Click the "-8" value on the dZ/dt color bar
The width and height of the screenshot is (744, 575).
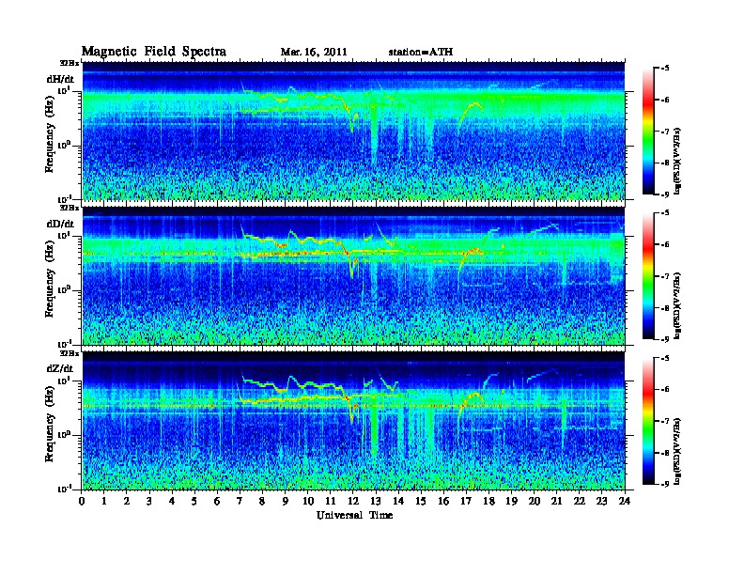665,453
